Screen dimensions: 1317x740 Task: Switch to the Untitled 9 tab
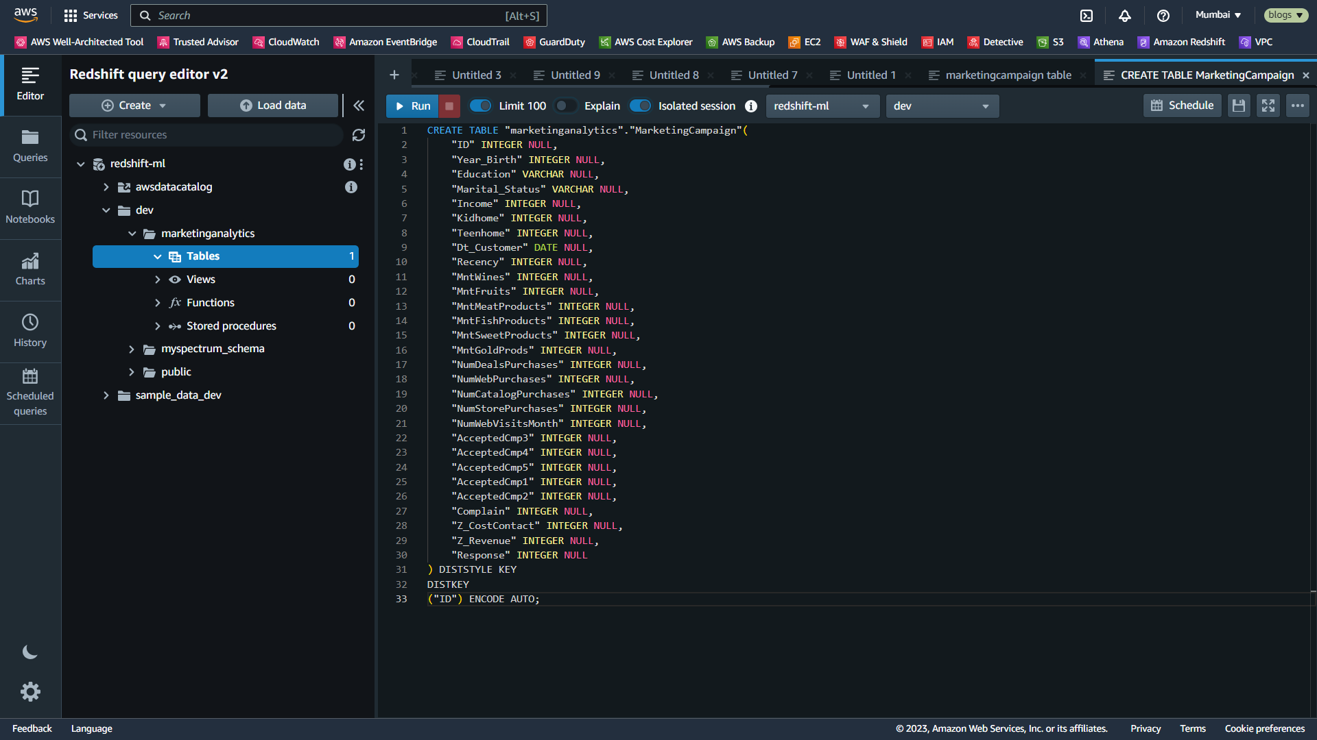tap(575, 75)
